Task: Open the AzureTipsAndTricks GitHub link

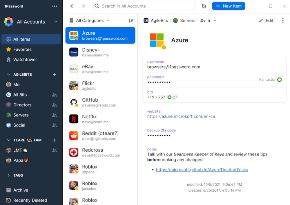Action: (202, 170)
